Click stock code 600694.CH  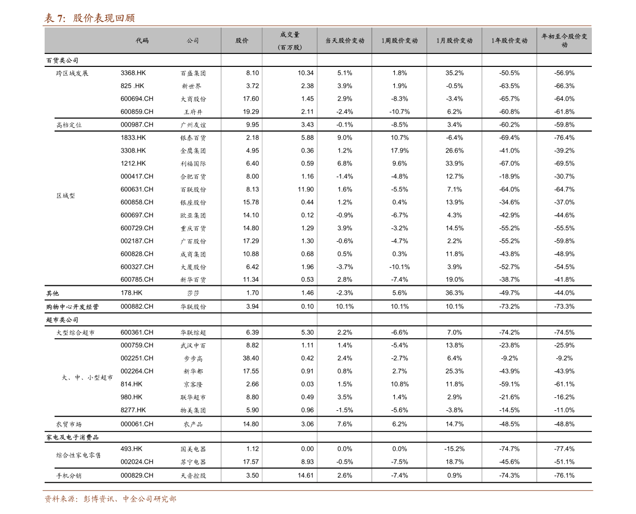137,99
